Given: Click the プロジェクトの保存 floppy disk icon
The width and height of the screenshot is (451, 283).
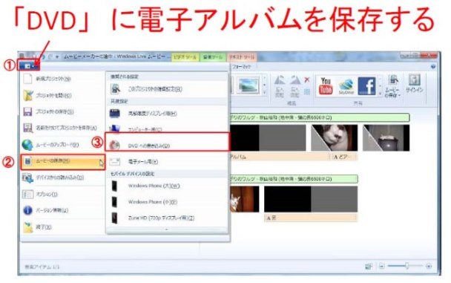Looking at the screenshot, I should (x=28, y=111).
